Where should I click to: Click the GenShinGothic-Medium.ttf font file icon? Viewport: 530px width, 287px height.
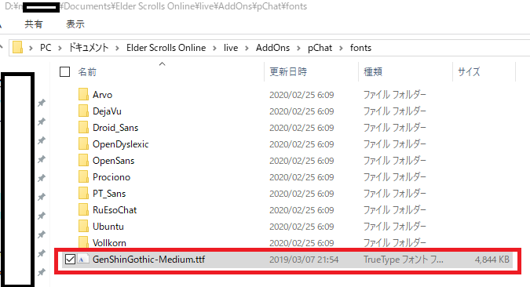pyautogui.click(x=82, y=260)
